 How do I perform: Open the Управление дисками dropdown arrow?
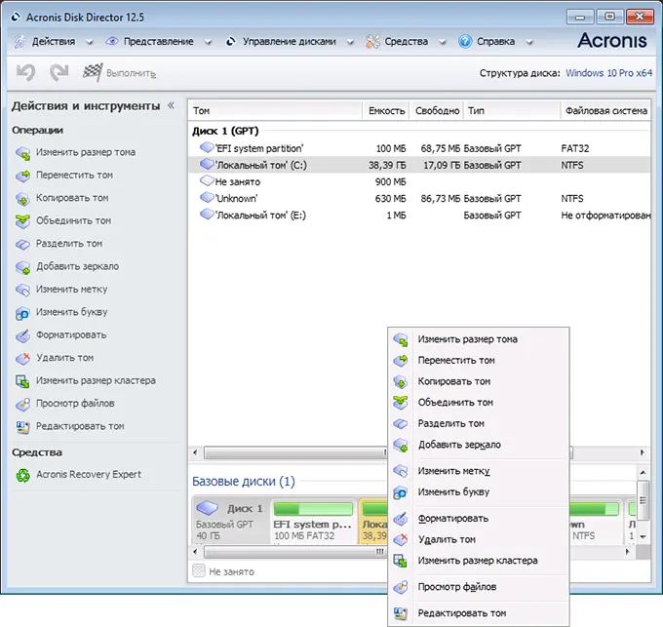[x=350, y=42]
